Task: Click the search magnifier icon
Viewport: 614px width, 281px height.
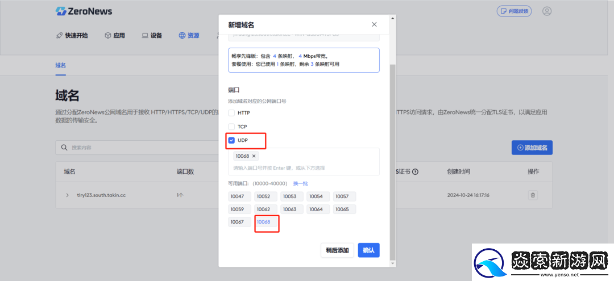Action: [x=65, y=148]
